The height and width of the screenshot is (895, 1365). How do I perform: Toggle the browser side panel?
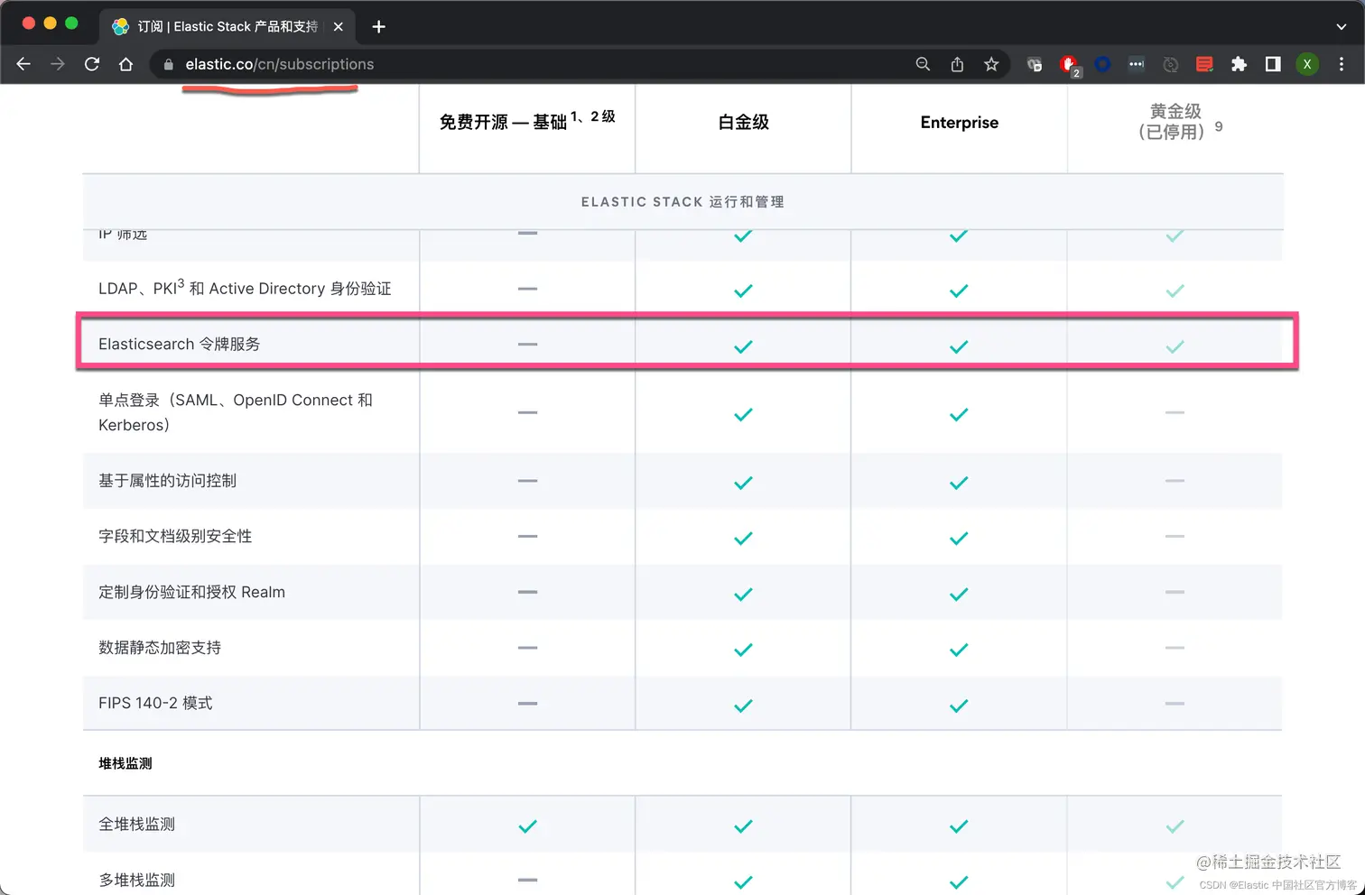point(1273,64)
